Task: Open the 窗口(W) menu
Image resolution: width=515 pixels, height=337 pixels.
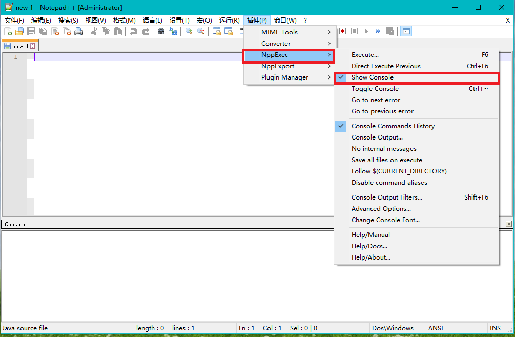Action: [x=285, y=21]
